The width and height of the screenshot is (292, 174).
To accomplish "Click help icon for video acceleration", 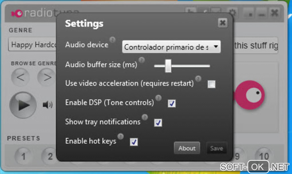I will coord(198,78).
